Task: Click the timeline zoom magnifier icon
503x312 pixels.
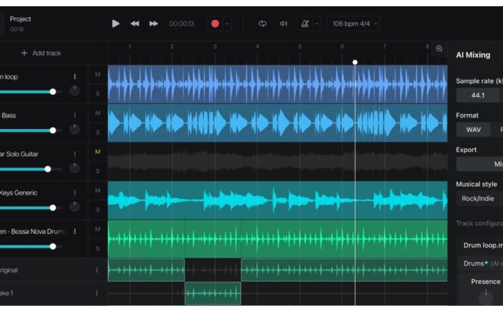Action: click(439, 49)
